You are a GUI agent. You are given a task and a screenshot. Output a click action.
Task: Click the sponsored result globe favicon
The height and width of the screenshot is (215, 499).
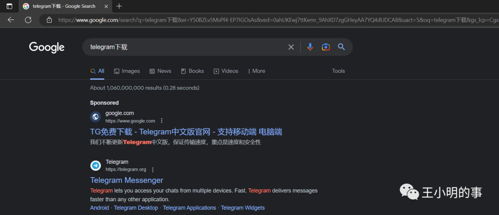(96, 117)
